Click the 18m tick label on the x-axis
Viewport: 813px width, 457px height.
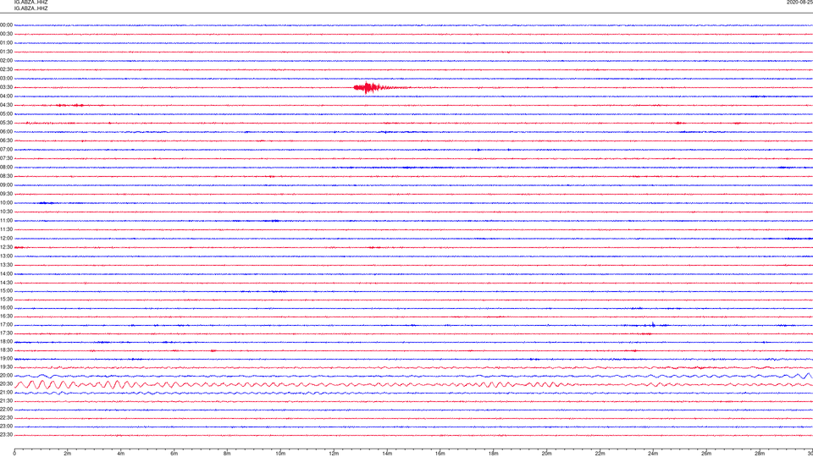pyautogui.click(x=494, y=454)
